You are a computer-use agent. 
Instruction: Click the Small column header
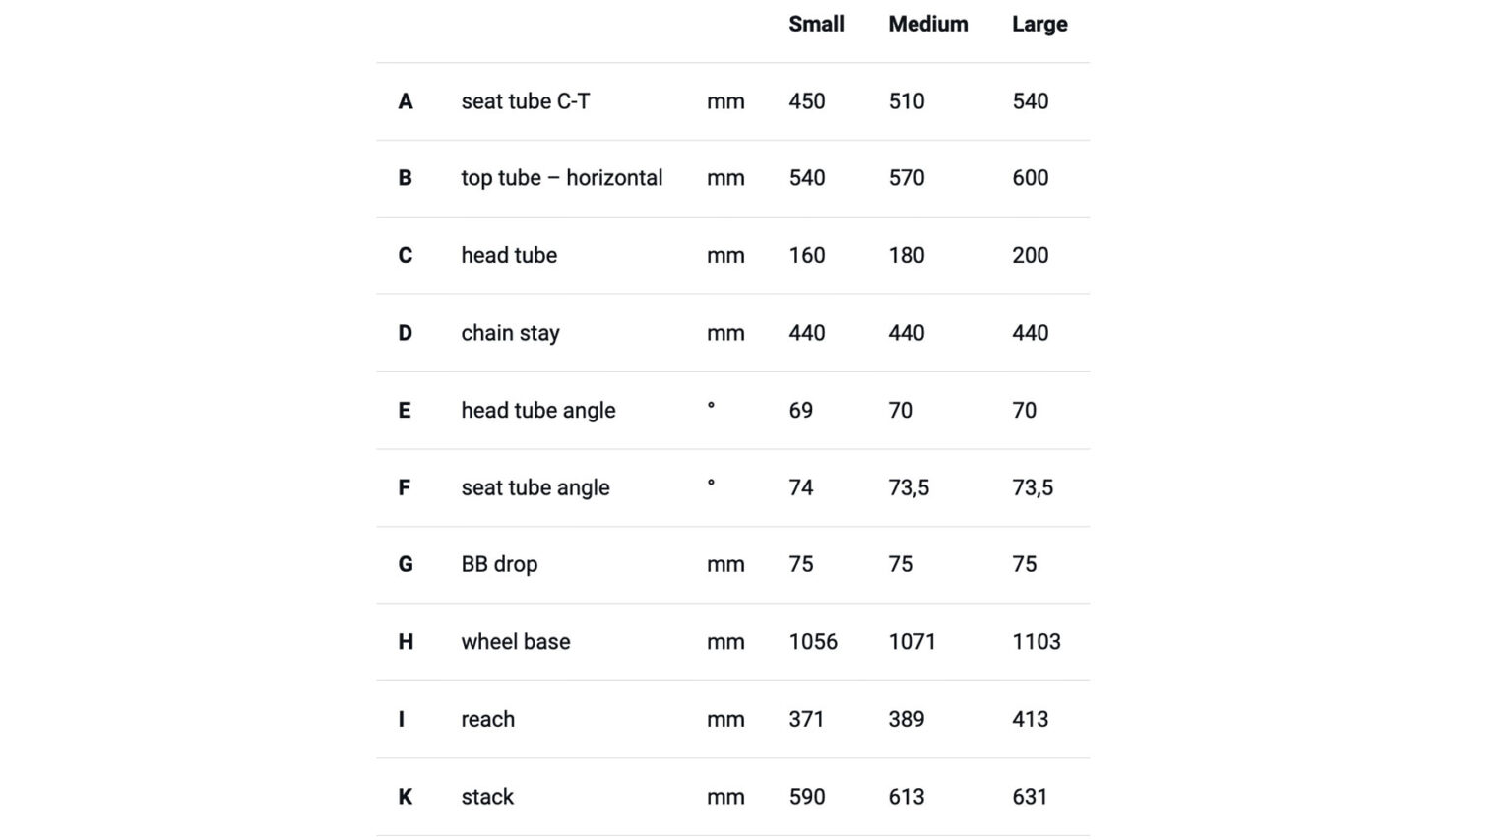coord(816,24)
